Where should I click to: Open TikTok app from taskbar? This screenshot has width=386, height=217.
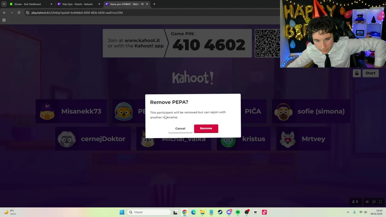[x=264, y=212]
